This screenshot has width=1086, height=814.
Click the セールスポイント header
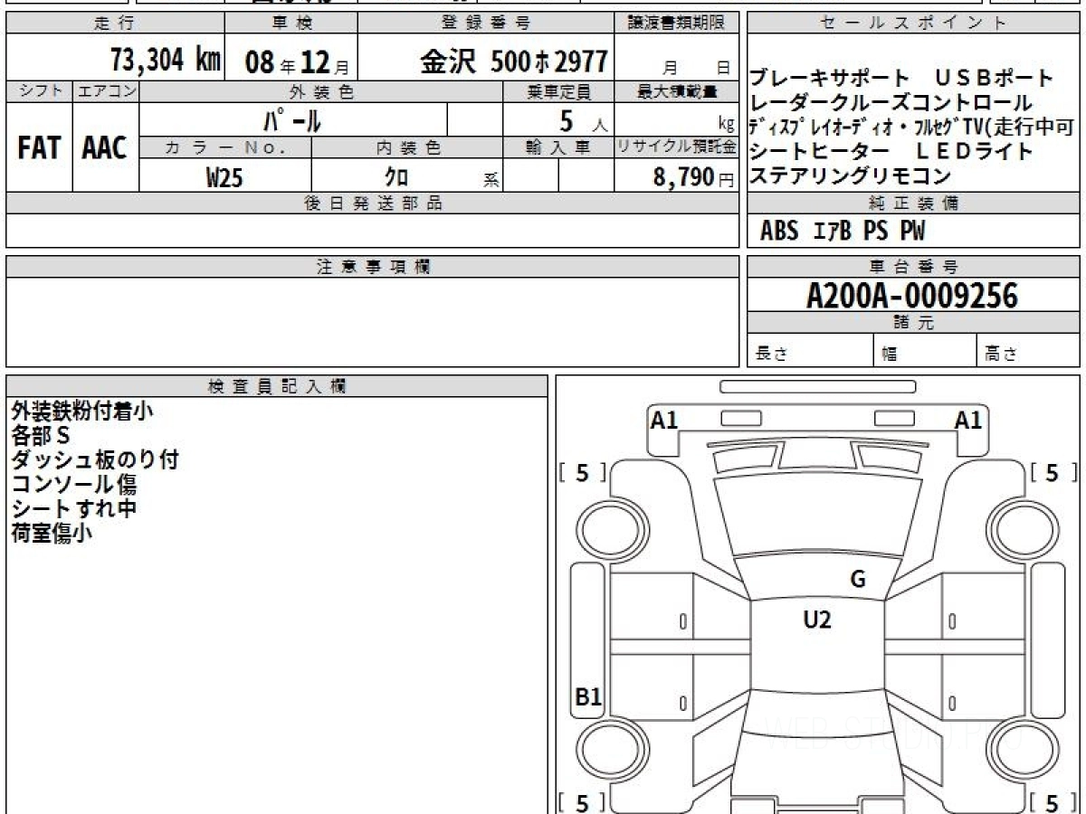coord(912,24)
